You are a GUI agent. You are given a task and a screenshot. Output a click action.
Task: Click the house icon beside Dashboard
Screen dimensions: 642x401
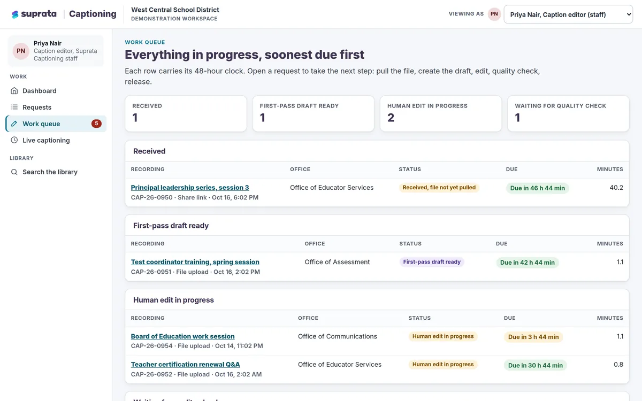click(x=14, y=91)
